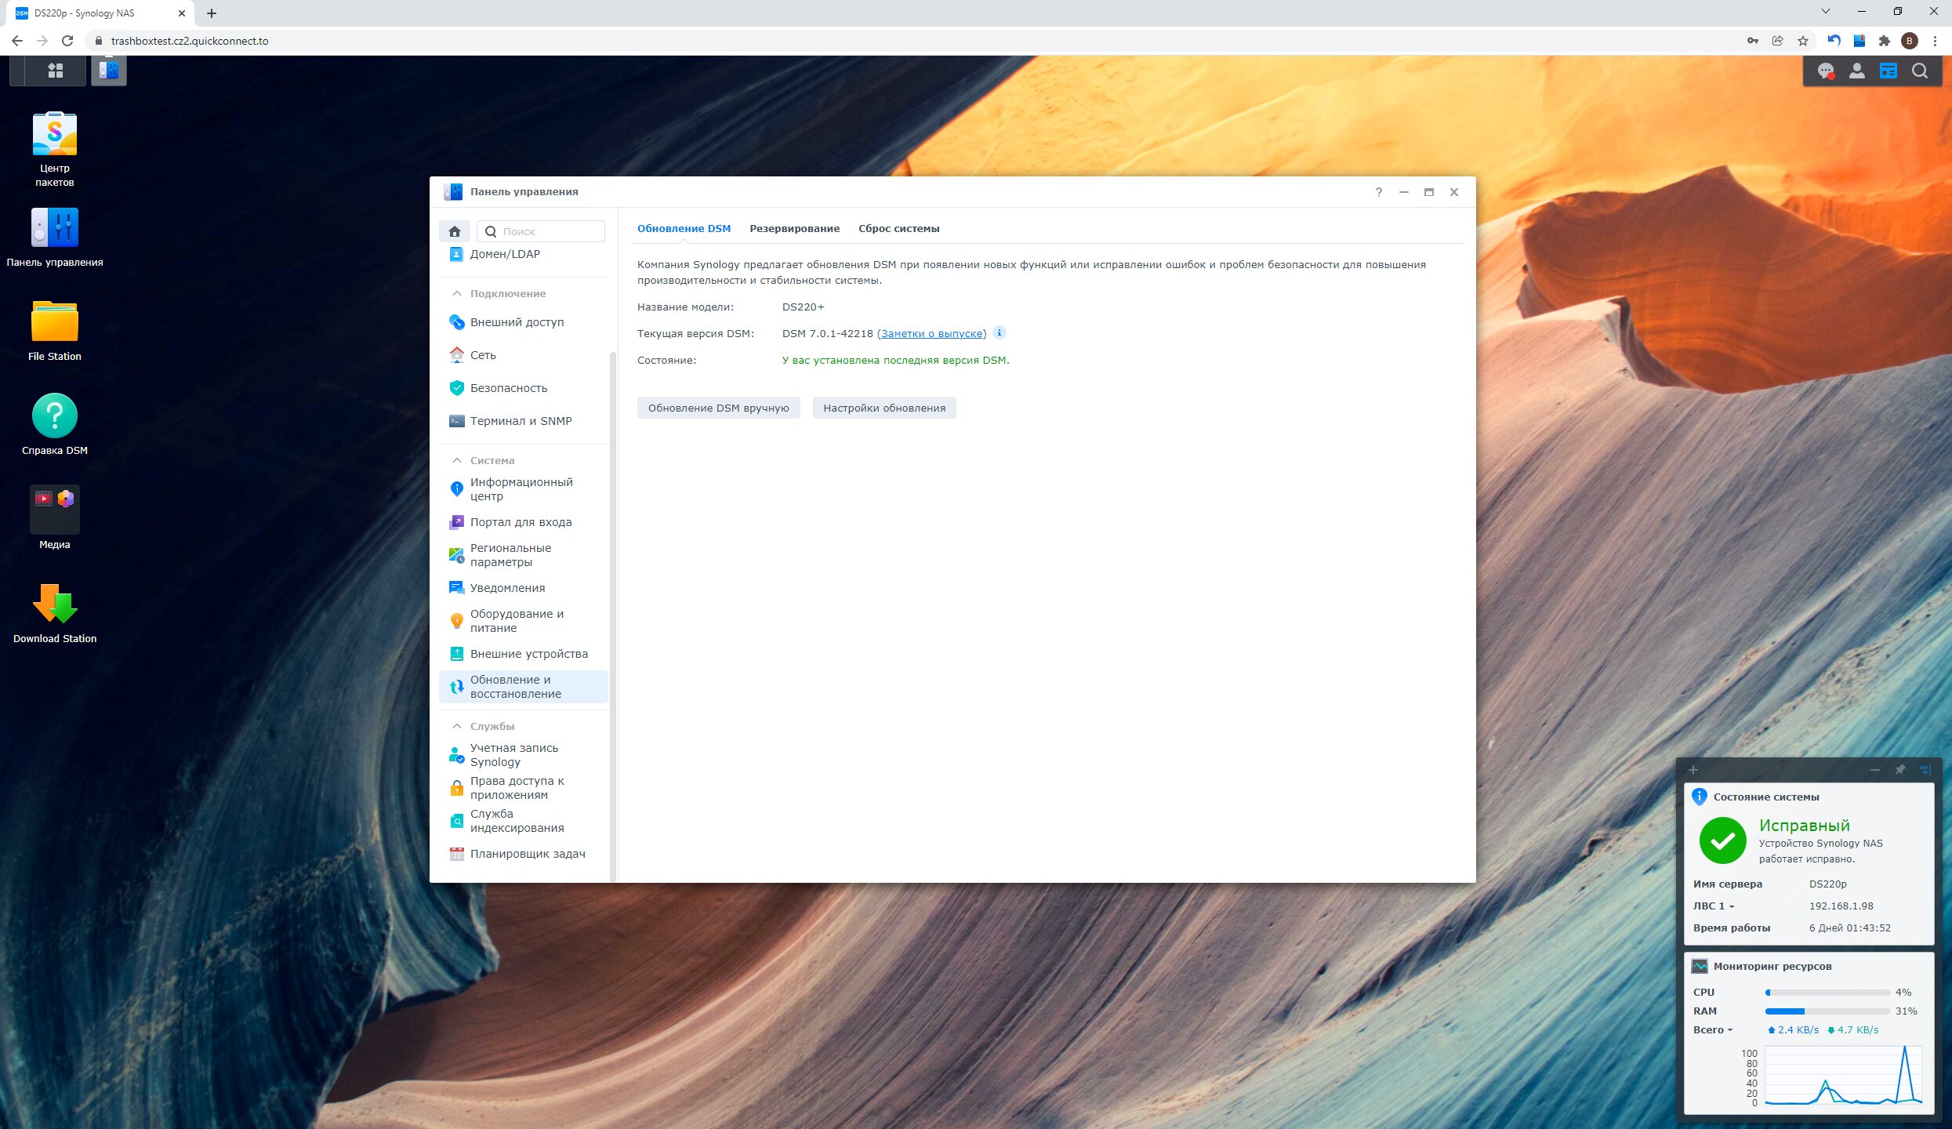Open Control Panel help question mark

click(x=1379, y=192)
